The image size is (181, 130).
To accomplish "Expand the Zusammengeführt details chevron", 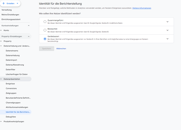I will [x=168, y=21].
